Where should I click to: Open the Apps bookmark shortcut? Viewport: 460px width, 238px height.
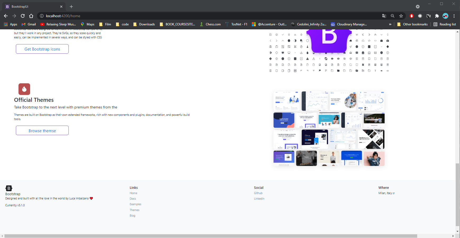(x=11, y=24)
